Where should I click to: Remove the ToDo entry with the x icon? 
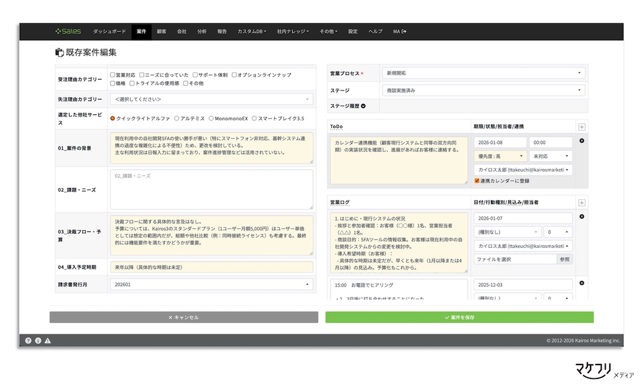click(582, 141)
